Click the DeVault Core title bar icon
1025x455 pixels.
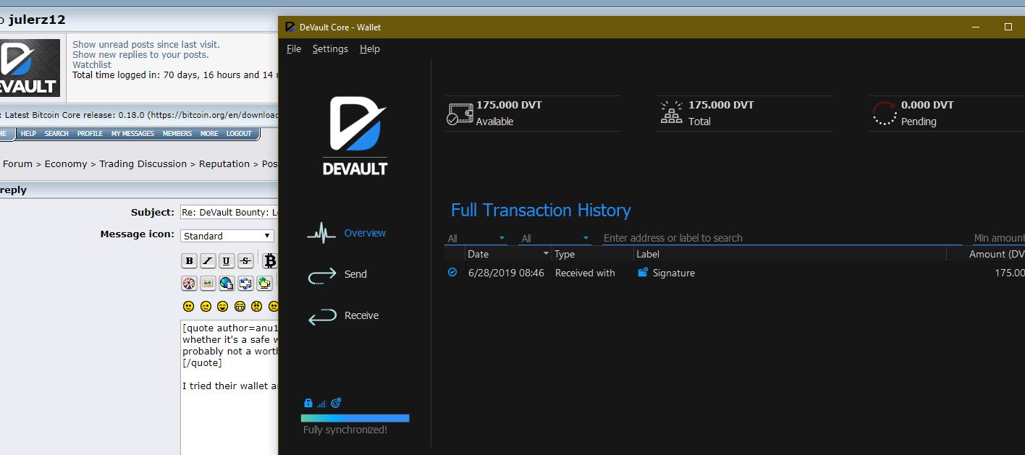[290, 27]
